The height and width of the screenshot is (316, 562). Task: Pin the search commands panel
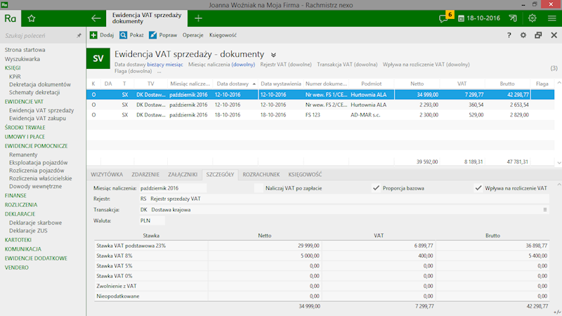(79, 36)
